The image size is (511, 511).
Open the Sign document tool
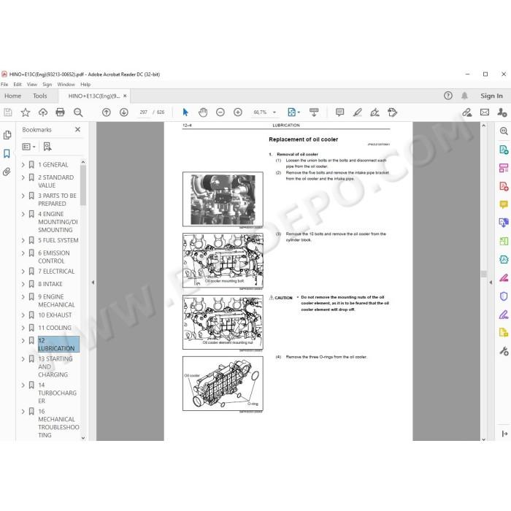coord(374,112)
